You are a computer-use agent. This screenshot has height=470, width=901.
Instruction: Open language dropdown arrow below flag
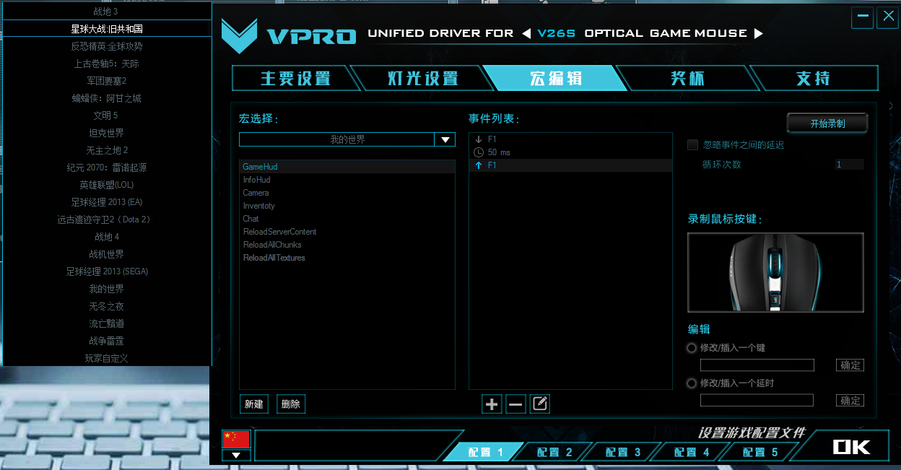pyautogui.click(x=236, y=455)
